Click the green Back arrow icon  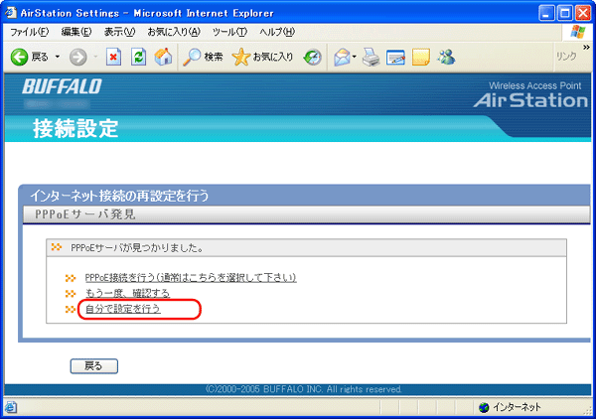click(x=19, y=57)
